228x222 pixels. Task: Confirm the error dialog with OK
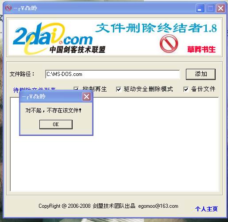[x=56, y=124]
